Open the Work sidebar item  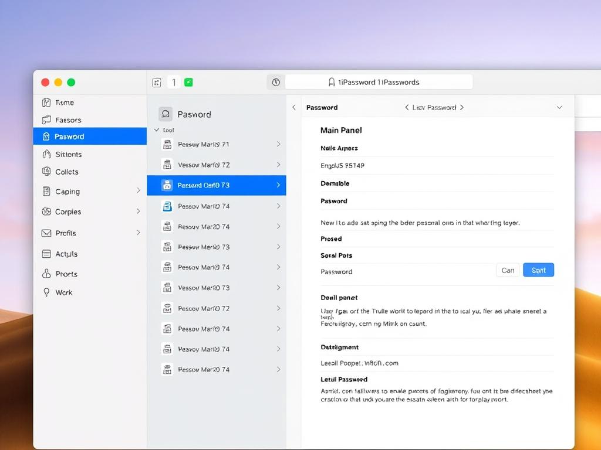tap(90, 292)
